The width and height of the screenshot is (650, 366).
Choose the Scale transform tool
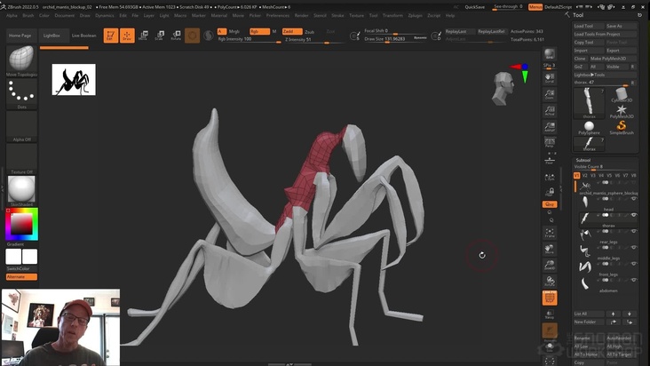click(159, 36)
